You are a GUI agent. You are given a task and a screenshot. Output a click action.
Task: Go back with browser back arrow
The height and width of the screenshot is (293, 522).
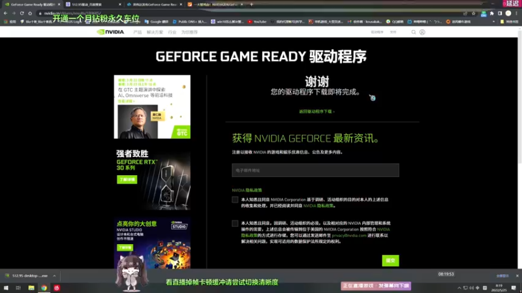click(x=5, y=13)
